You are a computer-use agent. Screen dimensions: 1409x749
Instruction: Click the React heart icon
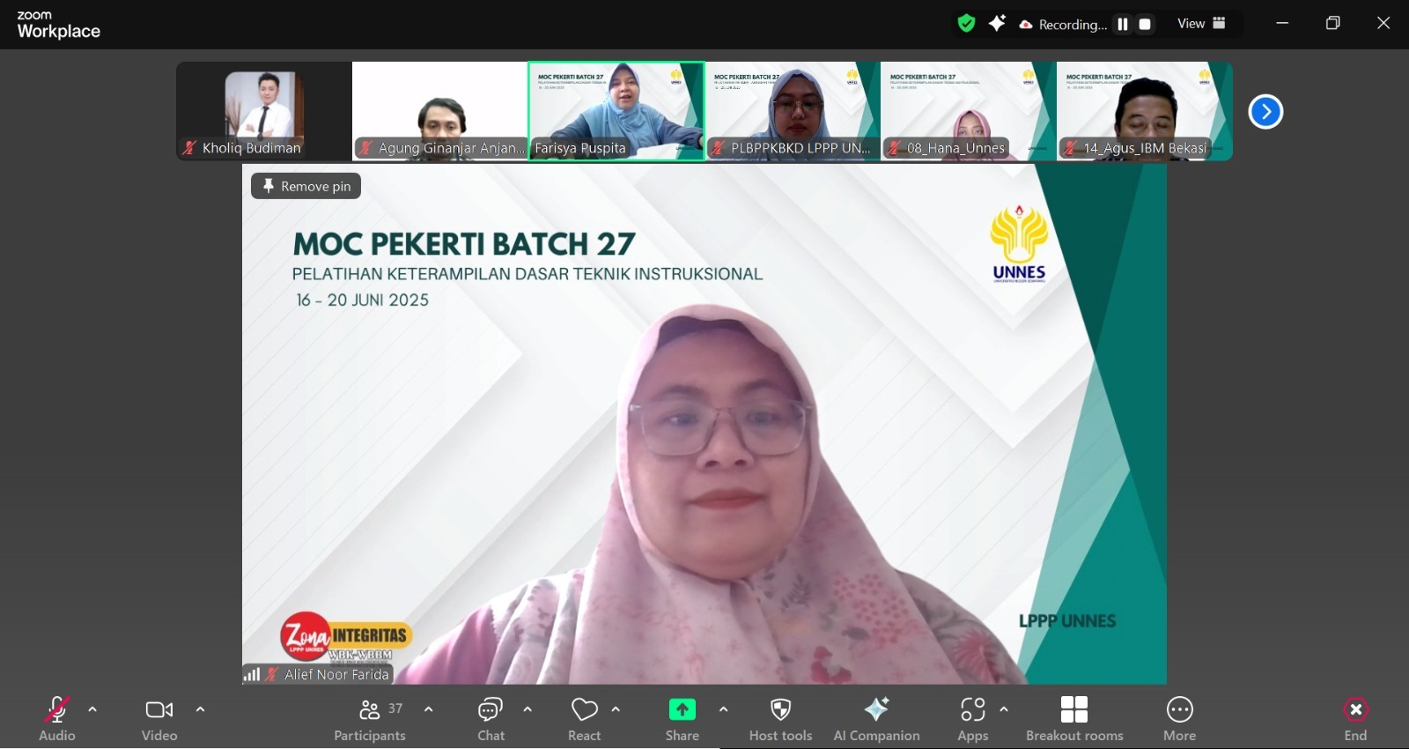(584, 718)
